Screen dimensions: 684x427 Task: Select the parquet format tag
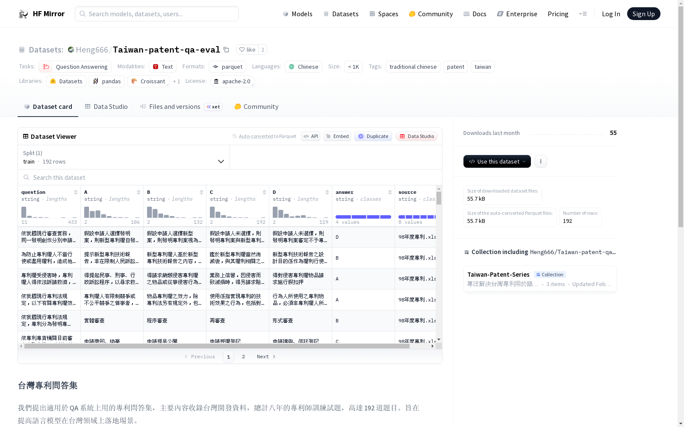(x=227, y=67)
